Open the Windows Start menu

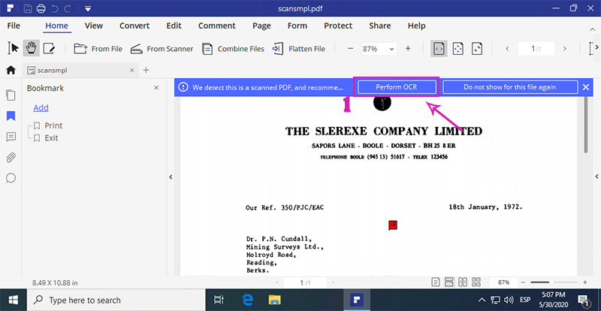pyautogui.click(x=13, y=300)
